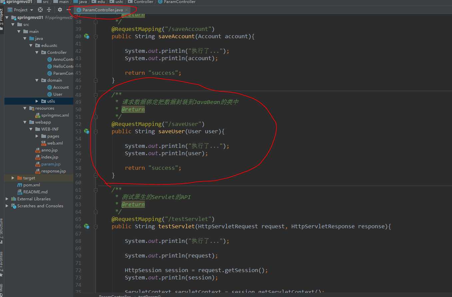Select param.jsp file
Screen dimensions: 452x297
(x=48, y=164)
